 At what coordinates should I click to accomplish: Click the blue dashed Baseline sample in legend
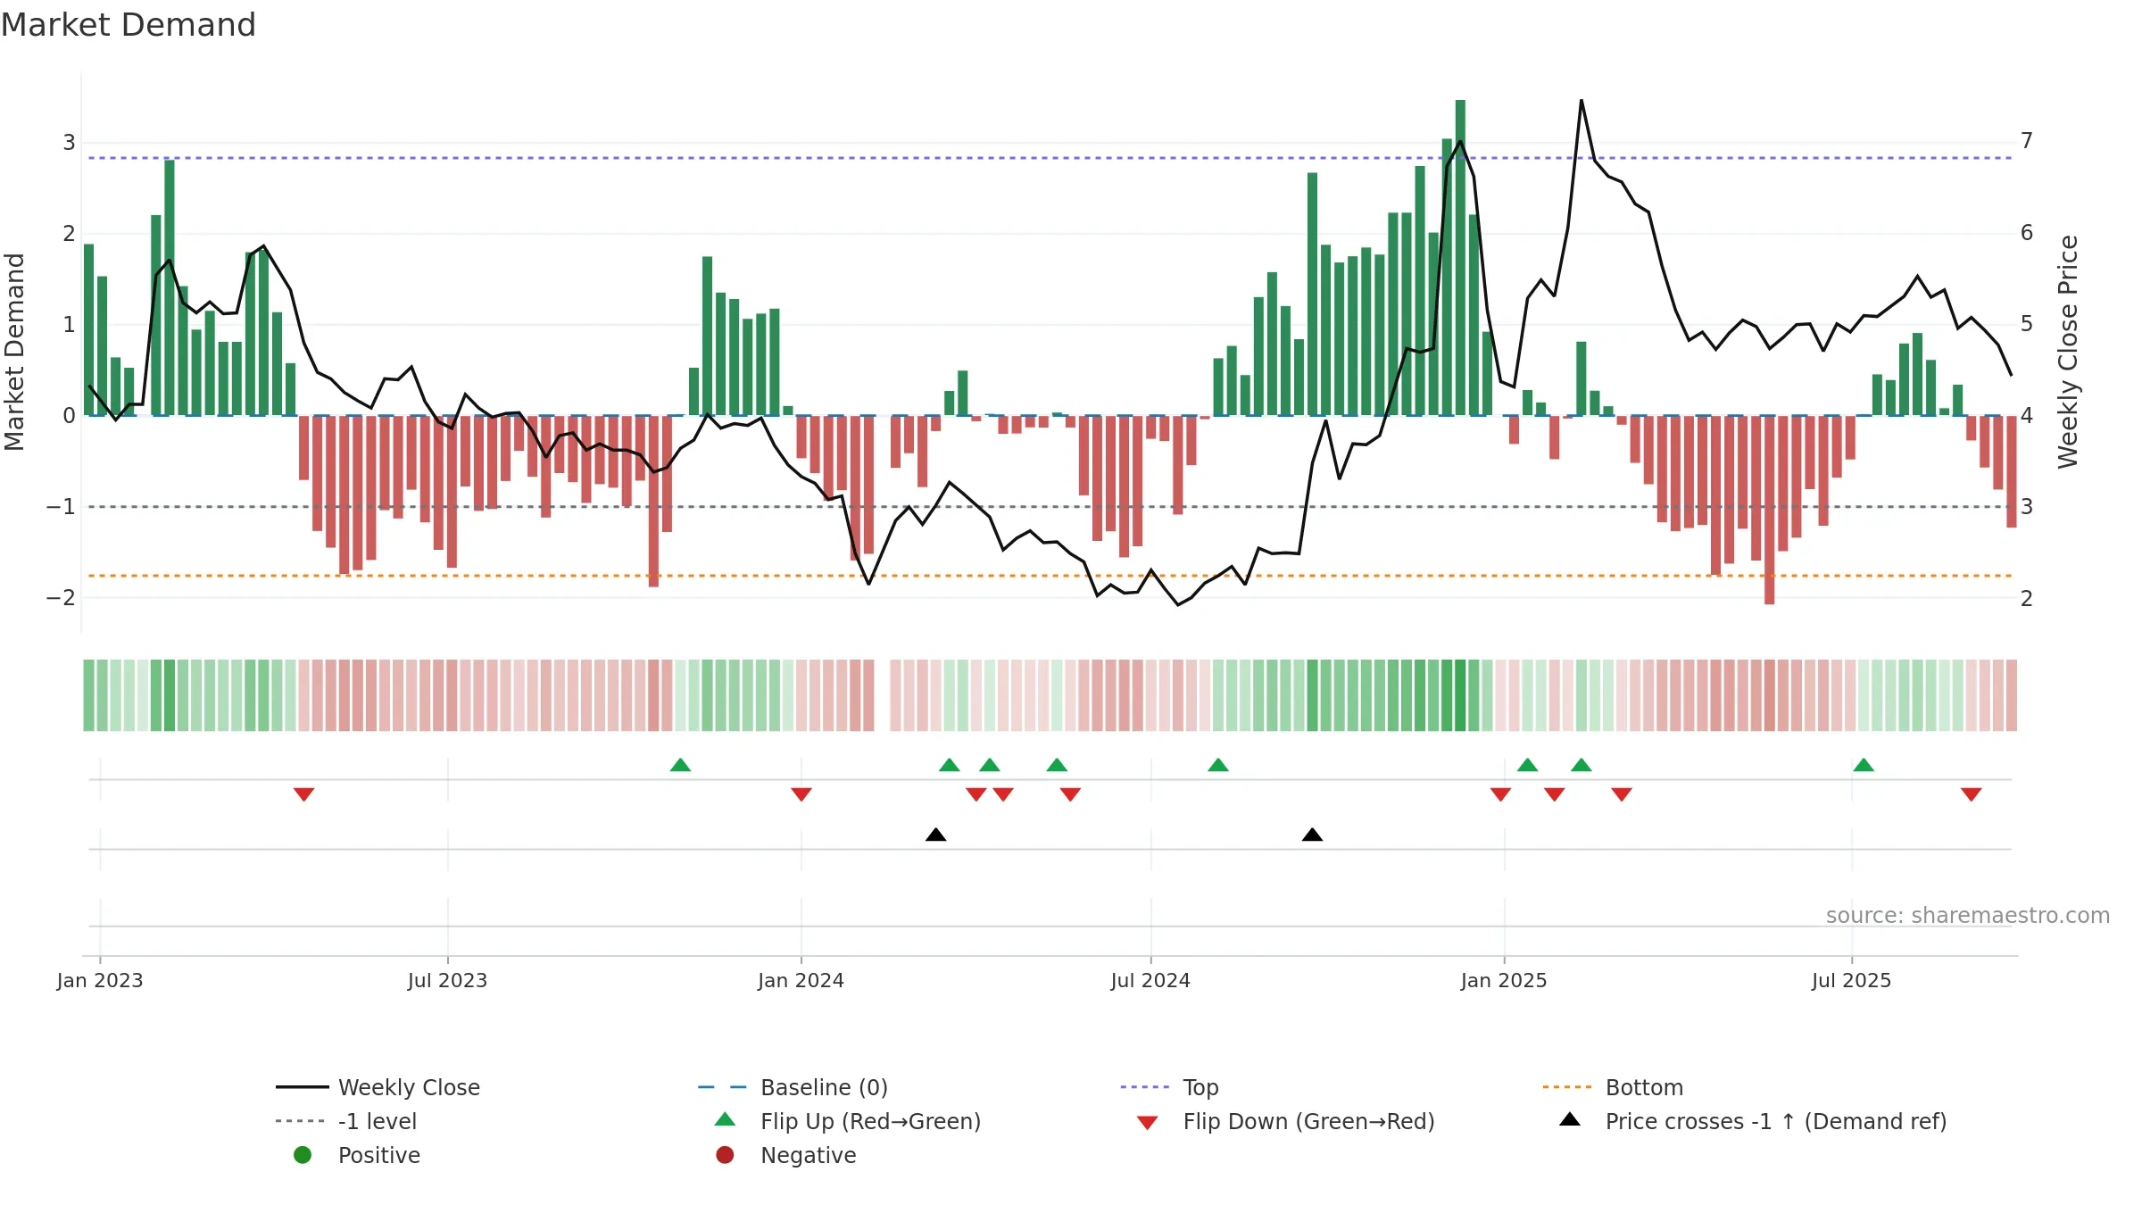click(722, 1087)
